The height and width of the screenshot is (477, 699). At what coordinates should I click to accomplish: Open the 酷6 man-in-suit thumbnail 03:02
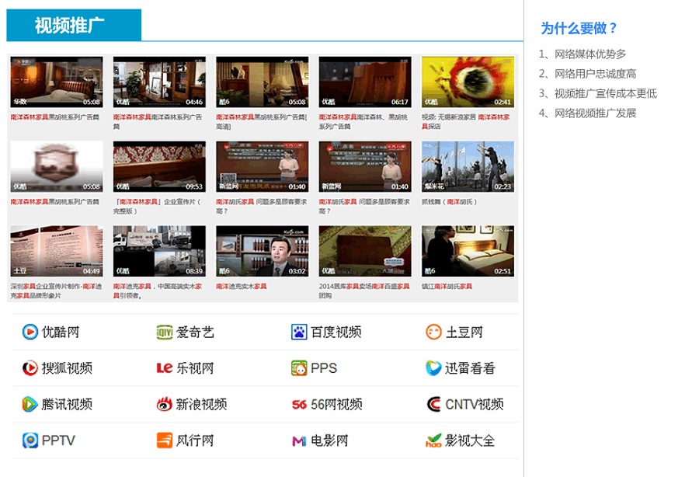[263, 252]
